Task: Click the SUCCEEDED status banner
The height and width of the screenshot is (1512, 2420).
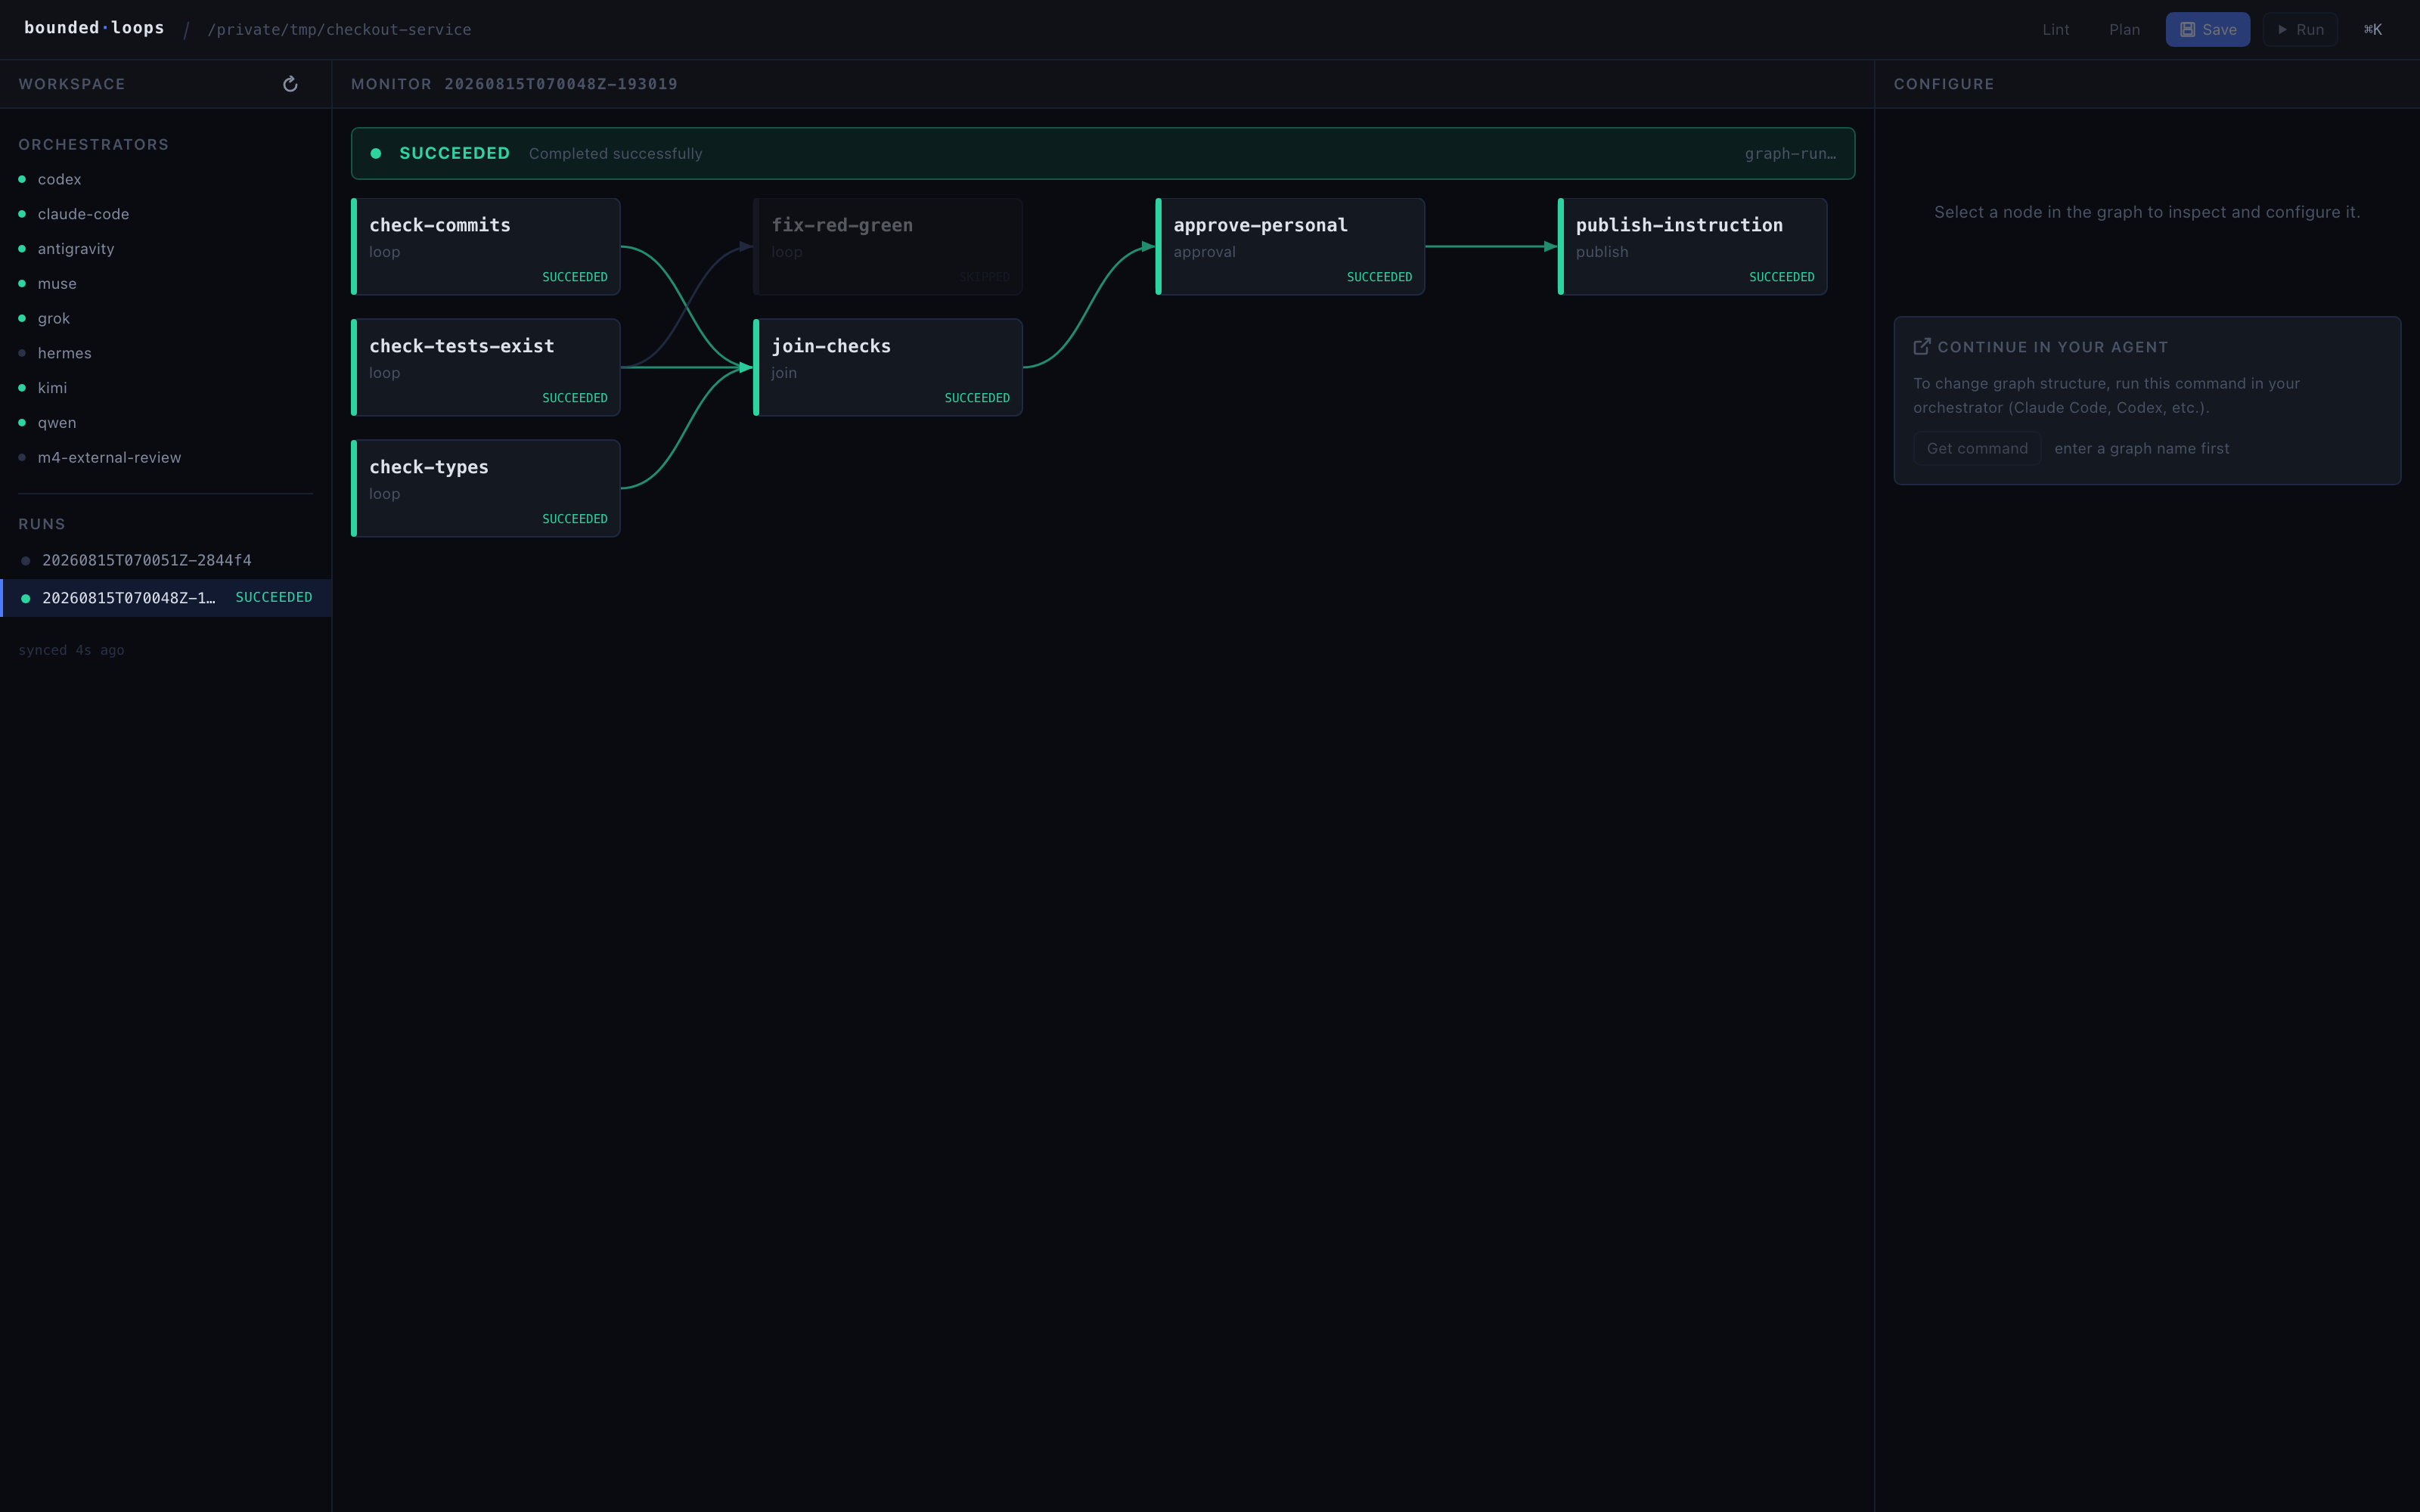Action: [1103, 154]
